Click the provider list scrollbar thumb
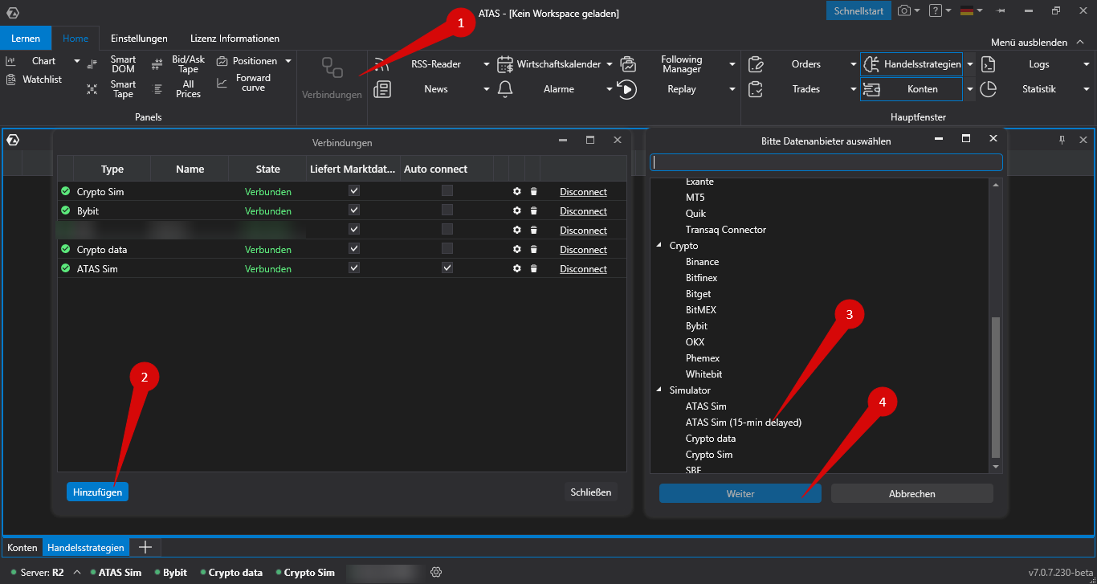The image size is (1097, 584). [997, 387]
